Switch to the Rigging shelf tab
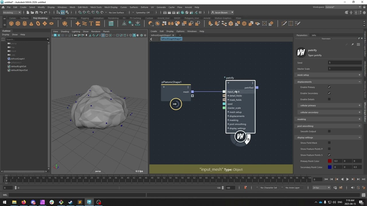 pyautogui.click(x=85, y=18)
